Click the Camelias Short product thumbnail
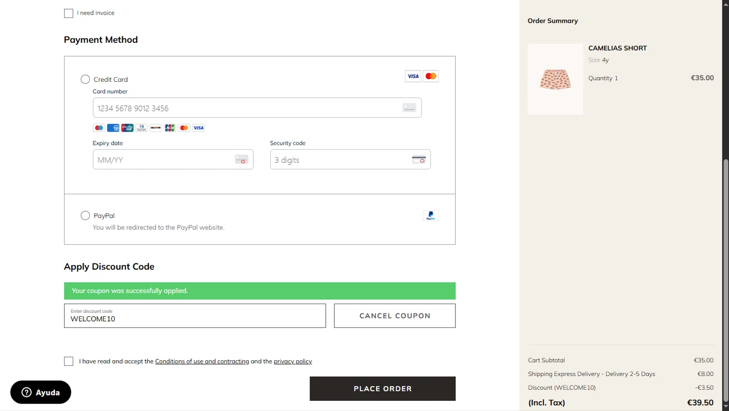The height and width of the screenshot is (411, 729). [x=555, y=79]
